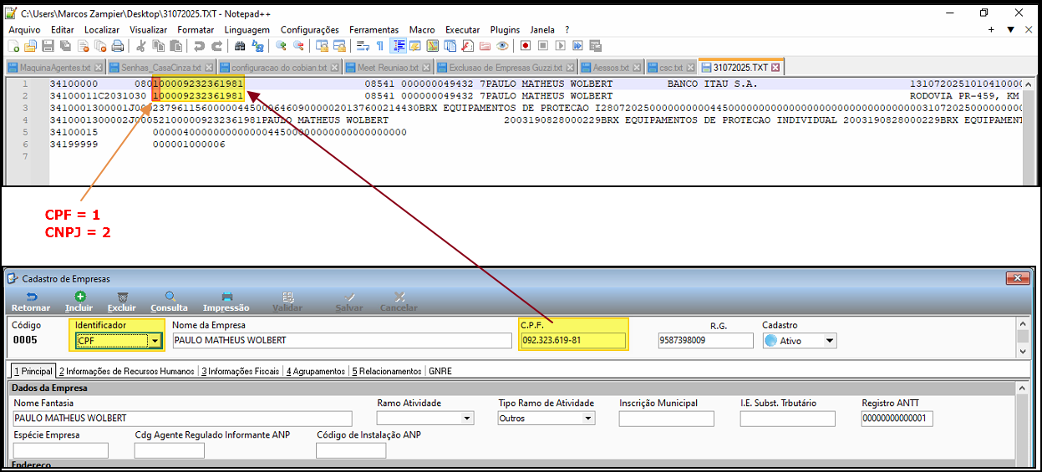
Task: Toggle the indent guide toolbar icon
Action: 399,46
